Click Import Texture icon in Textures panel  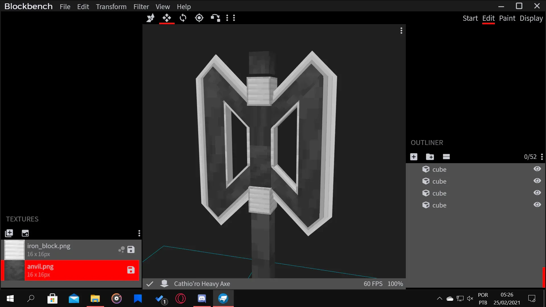coord(9,233)
